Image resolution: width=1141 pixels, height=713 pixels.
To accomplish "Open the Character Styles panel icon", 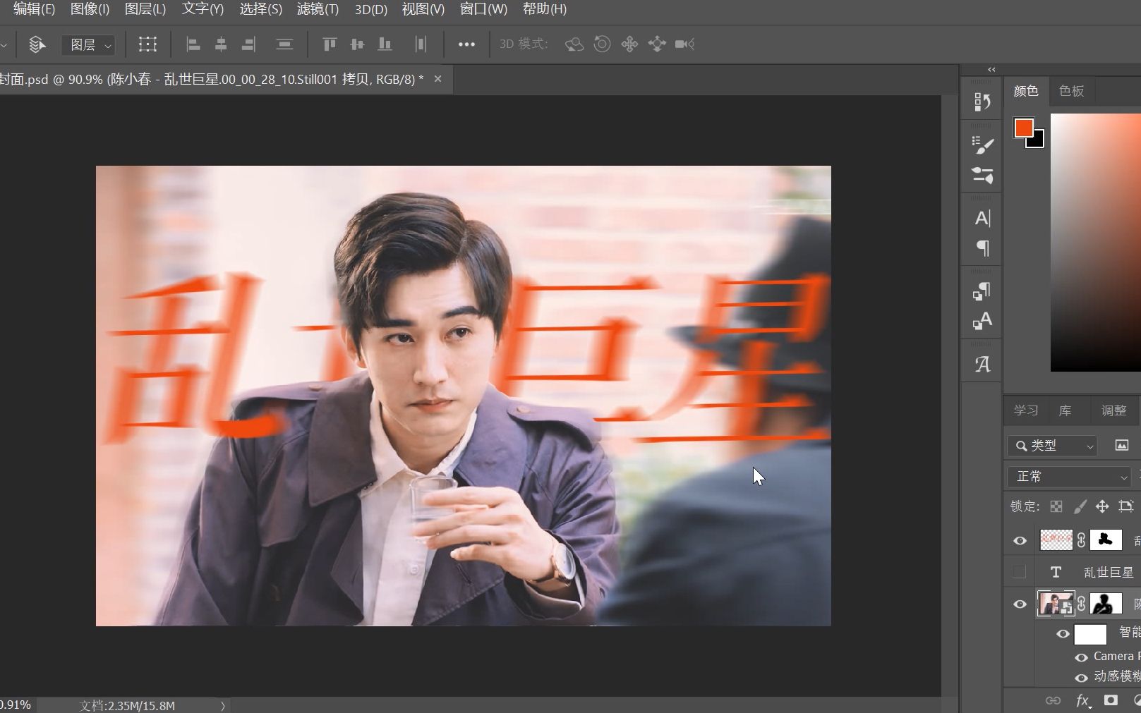I will (982, 321).
